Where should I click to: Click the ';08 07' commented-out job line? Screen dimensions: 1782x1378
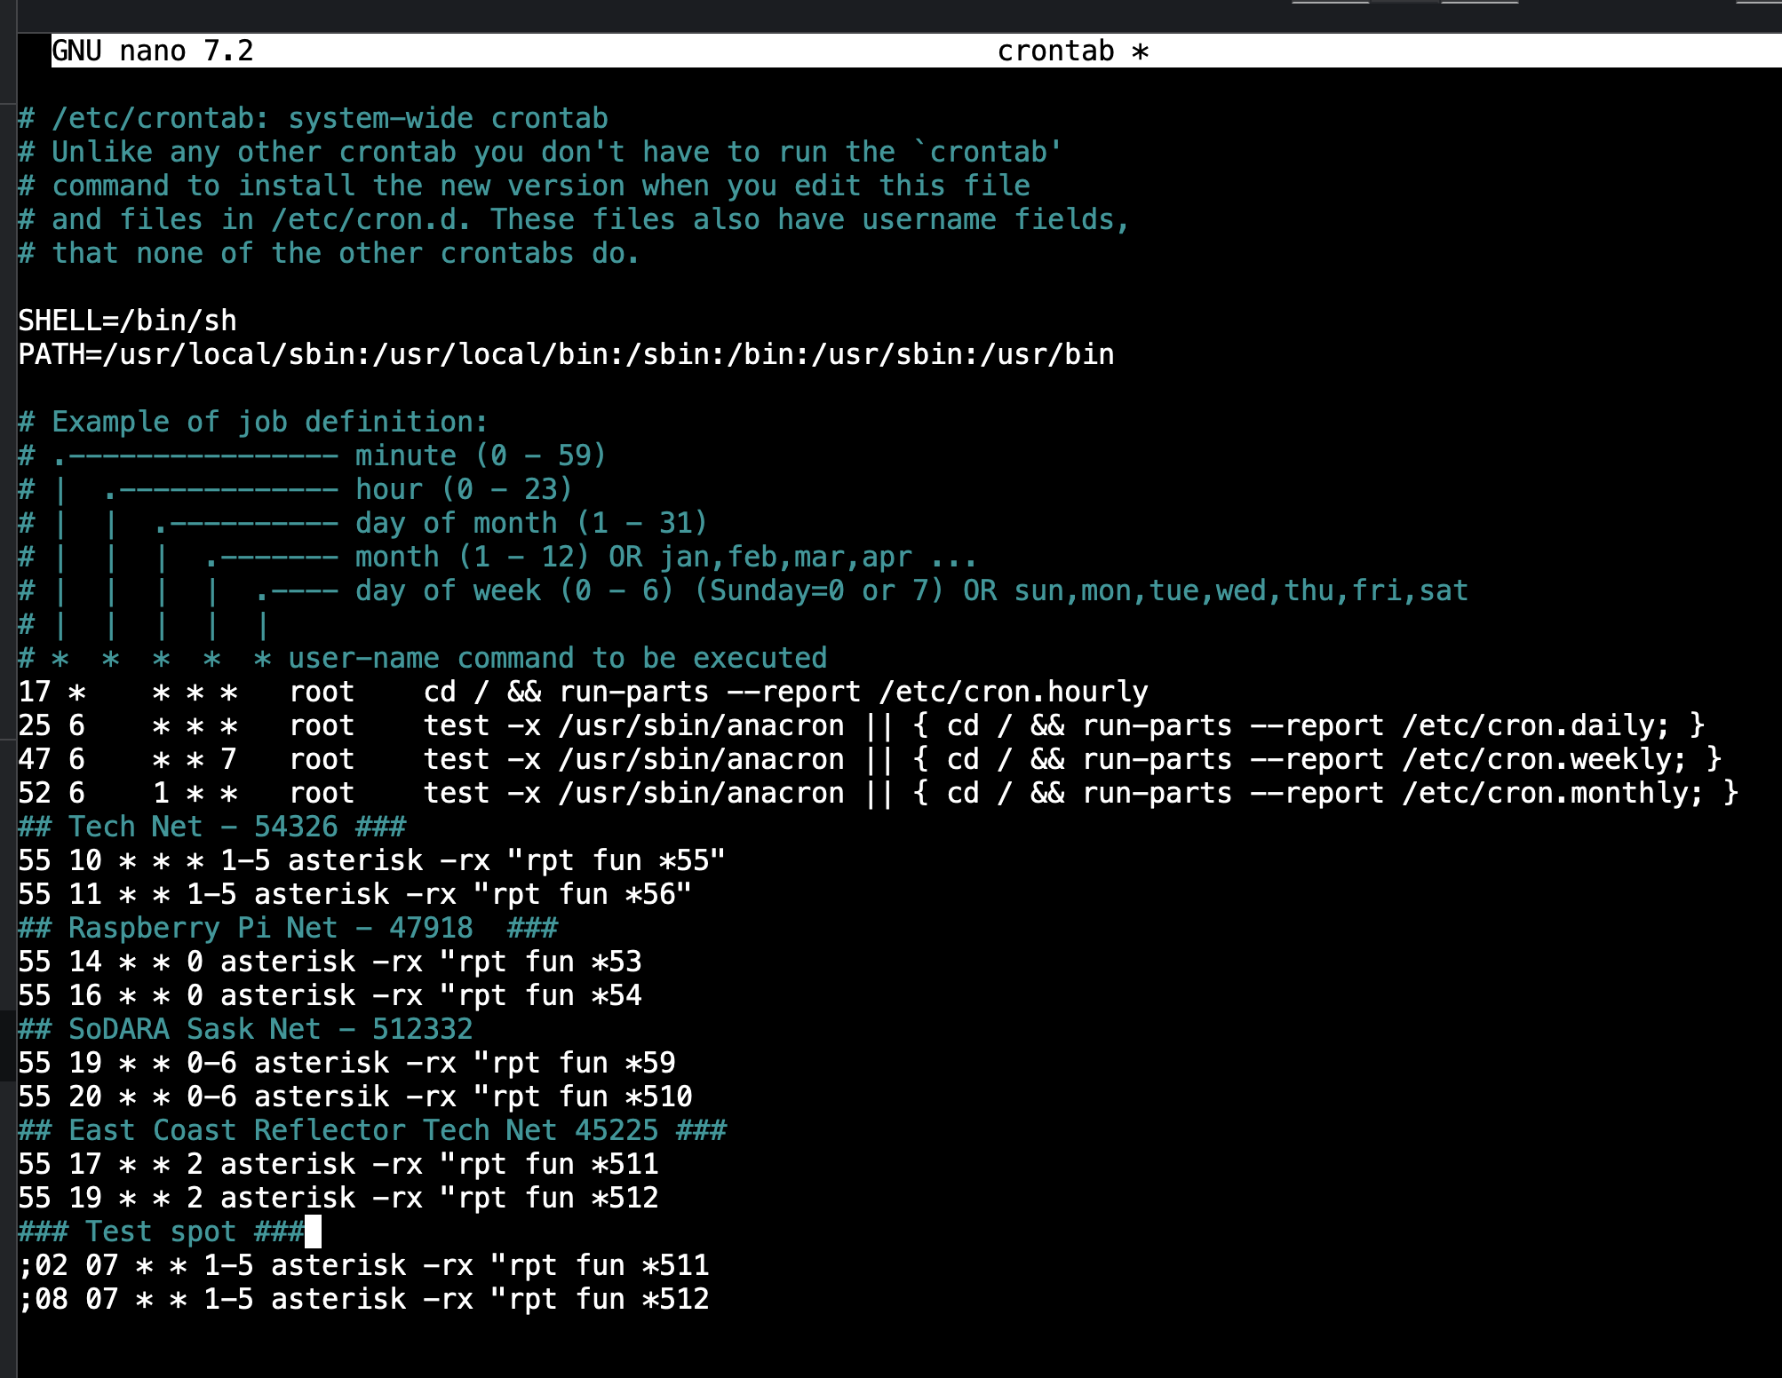click(364, 1299)
